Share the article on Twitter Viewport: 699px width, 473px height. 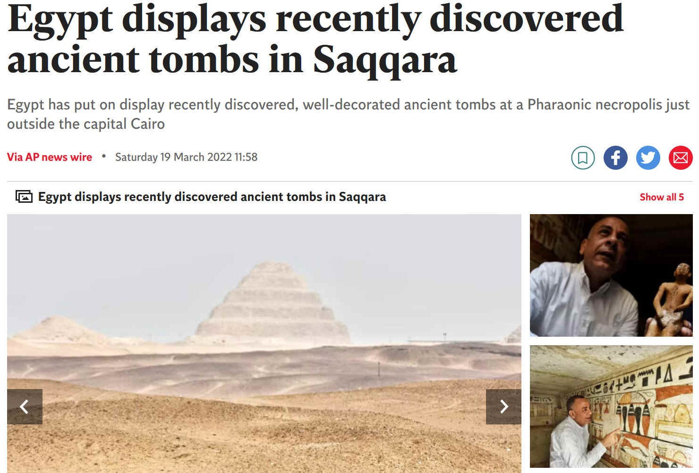tap(648, 158)
